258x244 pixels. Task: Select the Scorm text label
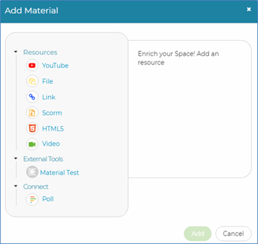[52, 113]
